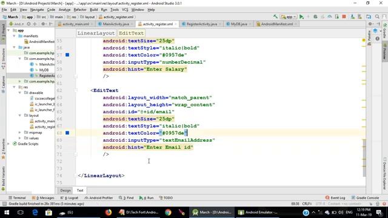Click the design surface layers icon
This screenshot has height=218, width=388.
pos(375,31)
